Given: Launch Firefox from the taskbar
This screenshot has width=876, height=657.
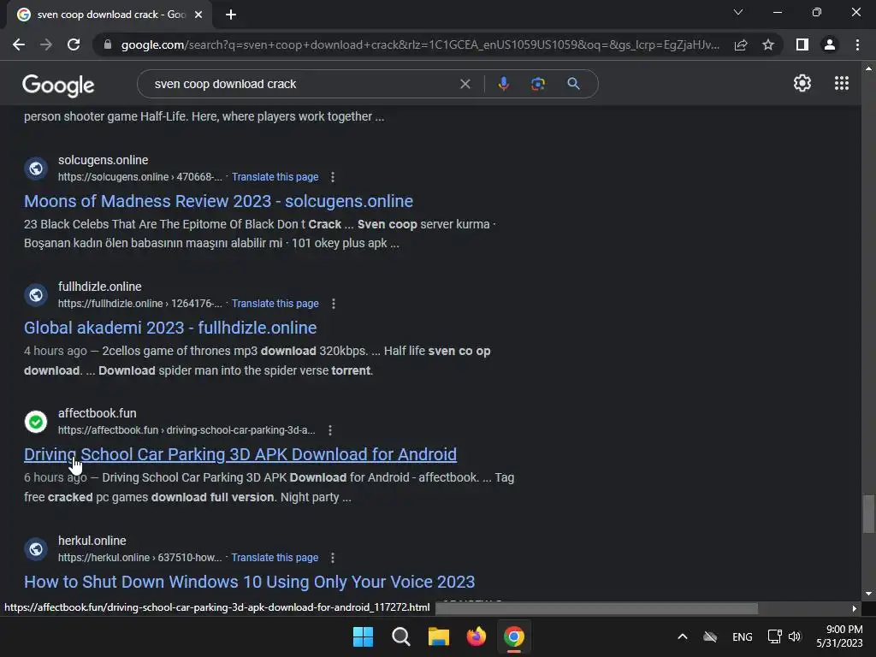Looking at the screenshot, I should coord(476,636).
